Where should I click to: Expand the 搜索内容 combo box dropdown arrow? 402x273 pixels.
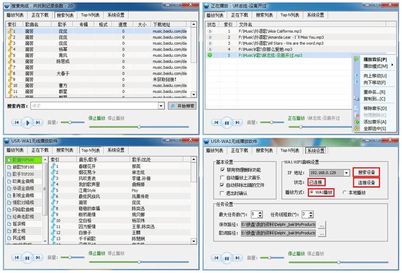pos(161,106)
